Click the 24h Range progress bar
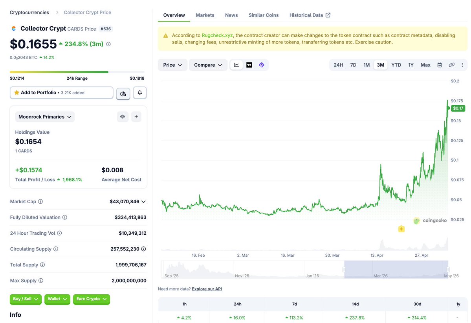This screenshot has width=471, height=323. 77,72
